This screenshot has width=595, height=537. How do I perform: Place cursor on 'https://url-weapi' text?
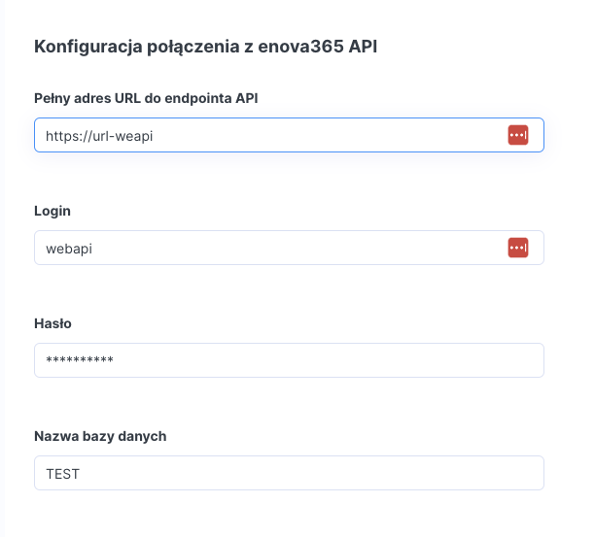[x=99, y=136]
